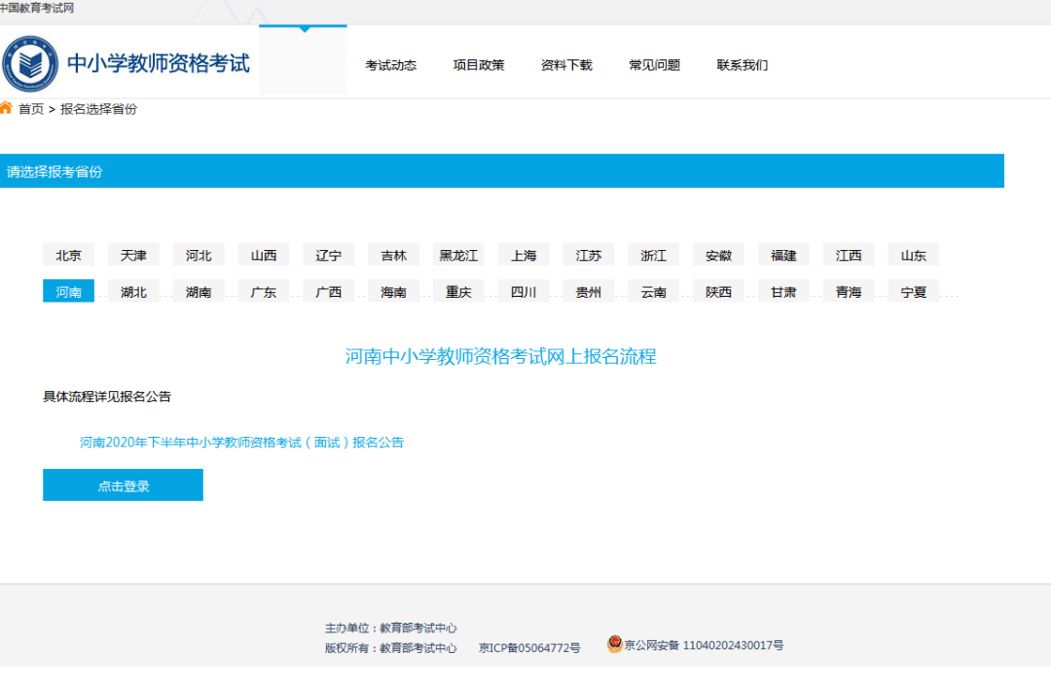Click 版权所有：教育部考试中心 footer text

[x=391, y=648]
